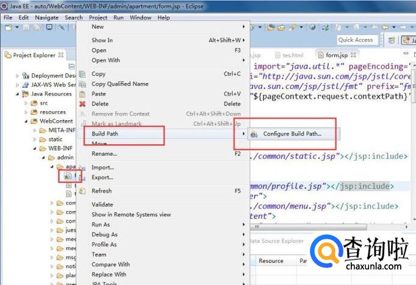Viewport: 416px width, 285px height.
Task: Click the Export icon in context menu
Action: (x=83, y=178)
